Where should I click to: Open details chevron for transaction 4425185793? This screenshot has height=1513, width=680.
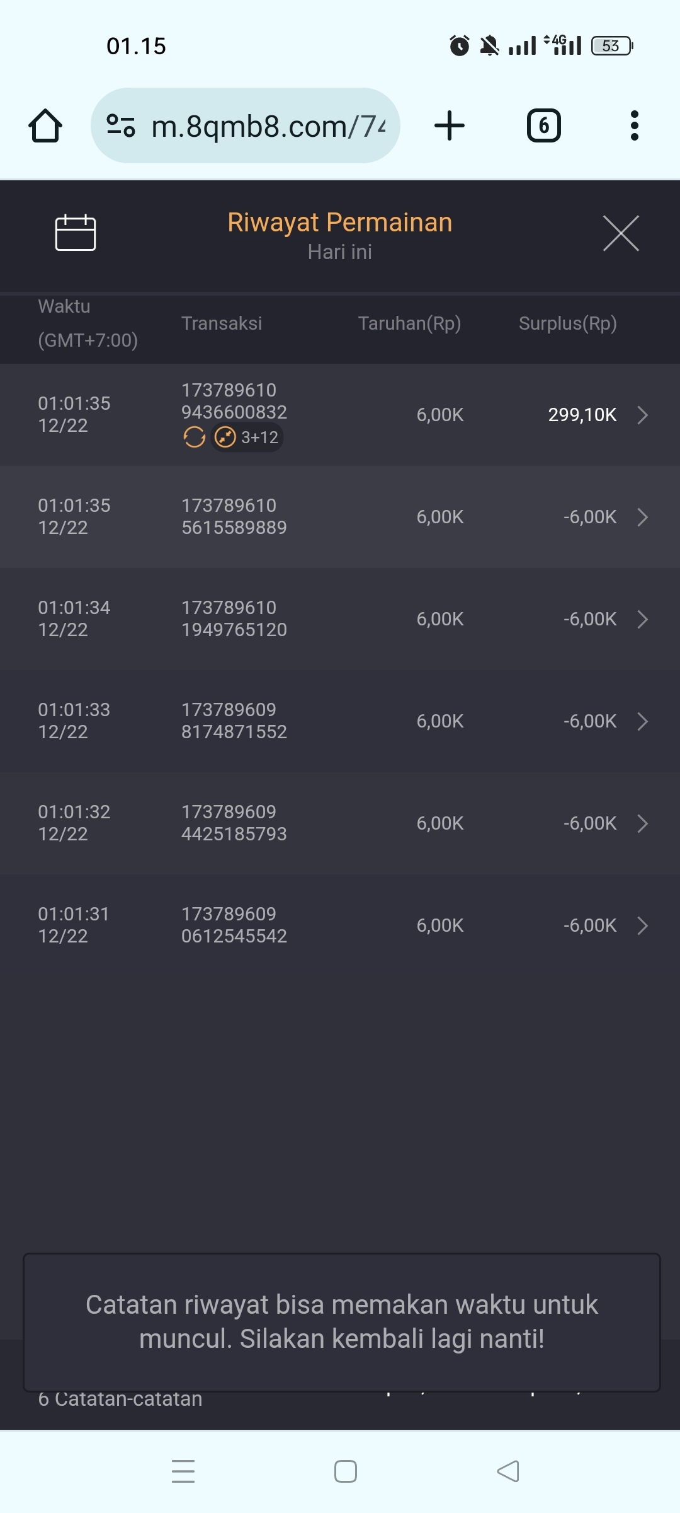point(642,823)
